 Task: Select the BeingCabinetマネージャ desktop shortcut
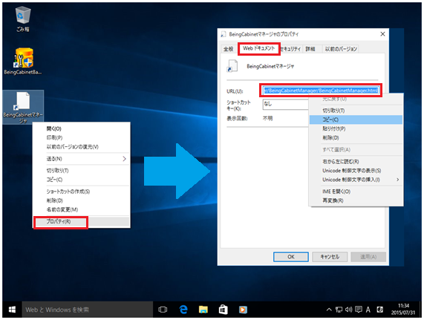[x=23, y=108]
